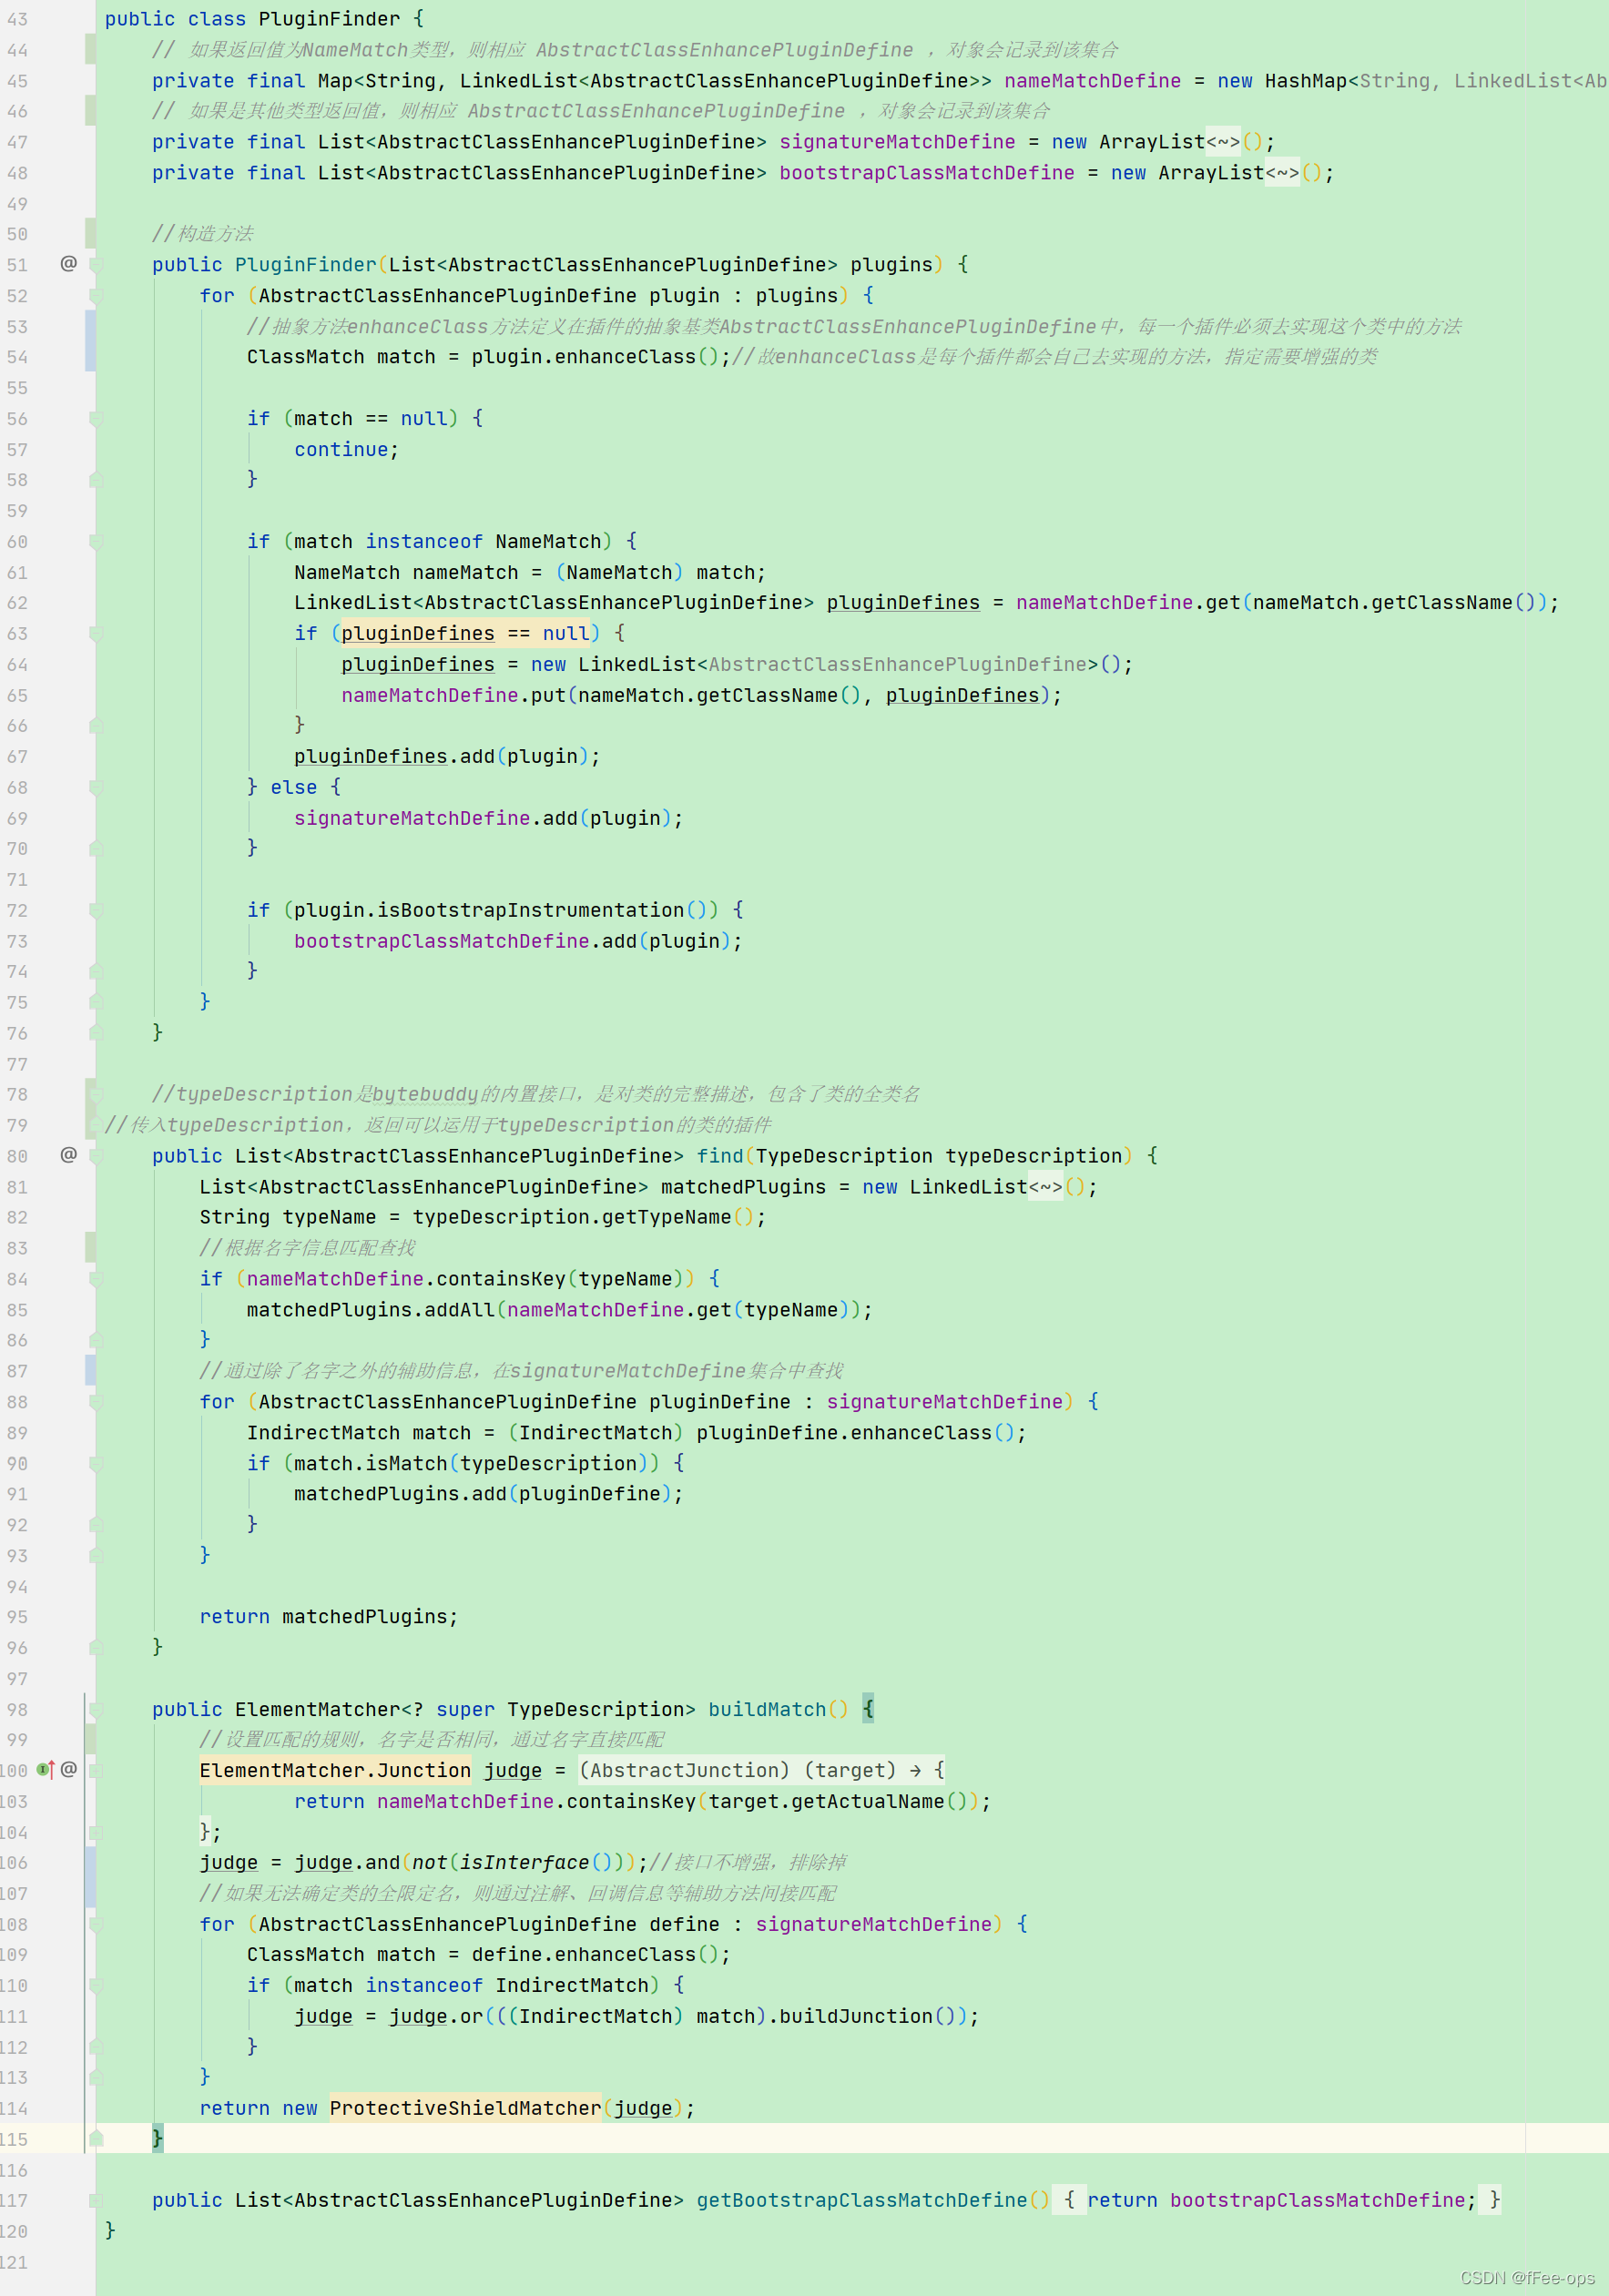Image resolution: width=1609 pixels, height=2296 pixels.
Task: Click 'signatureMatchDefine.add(plugin)' on line 69
Action: (x=483, y=818)
